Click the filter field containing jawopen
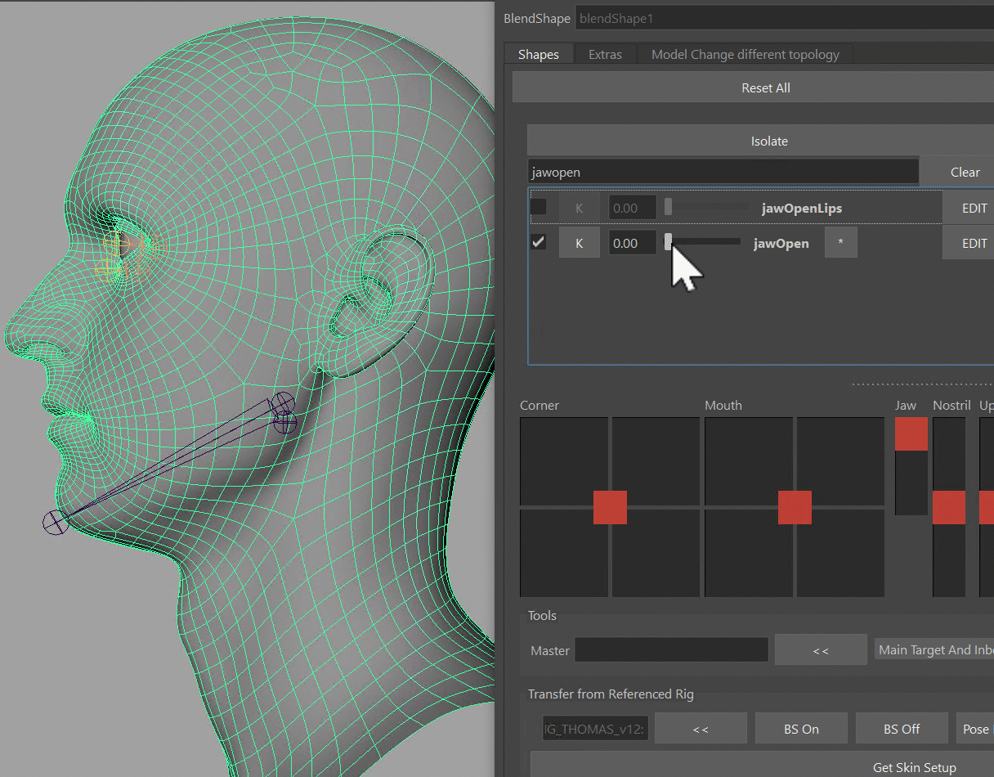The width and height of the screenshot is (994, 777). point(723,172)
